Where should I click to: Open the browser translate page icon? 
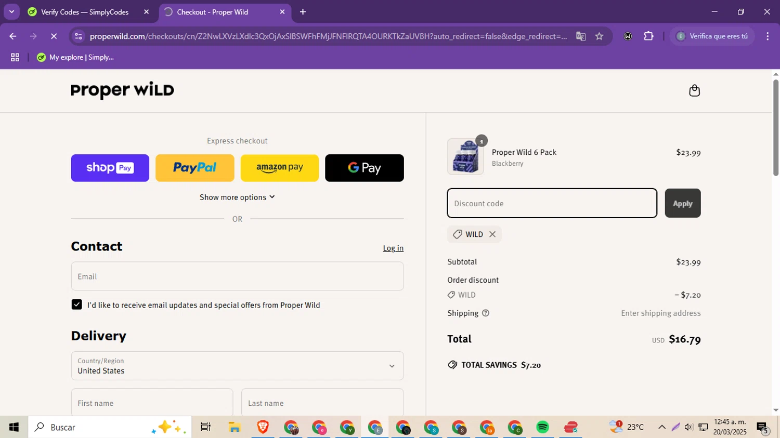581,36
